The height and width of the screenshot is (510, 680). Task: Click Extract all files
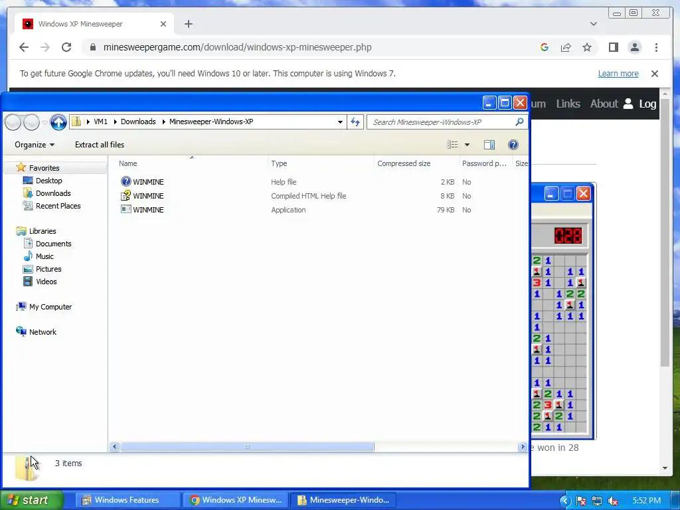100,145
